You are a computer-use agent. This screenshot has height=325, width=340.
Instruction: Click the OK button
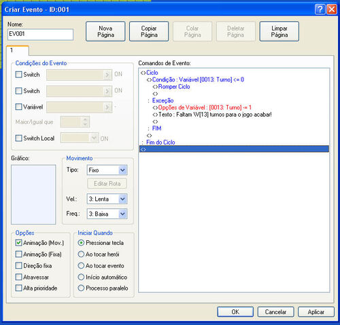coord(235,312)
